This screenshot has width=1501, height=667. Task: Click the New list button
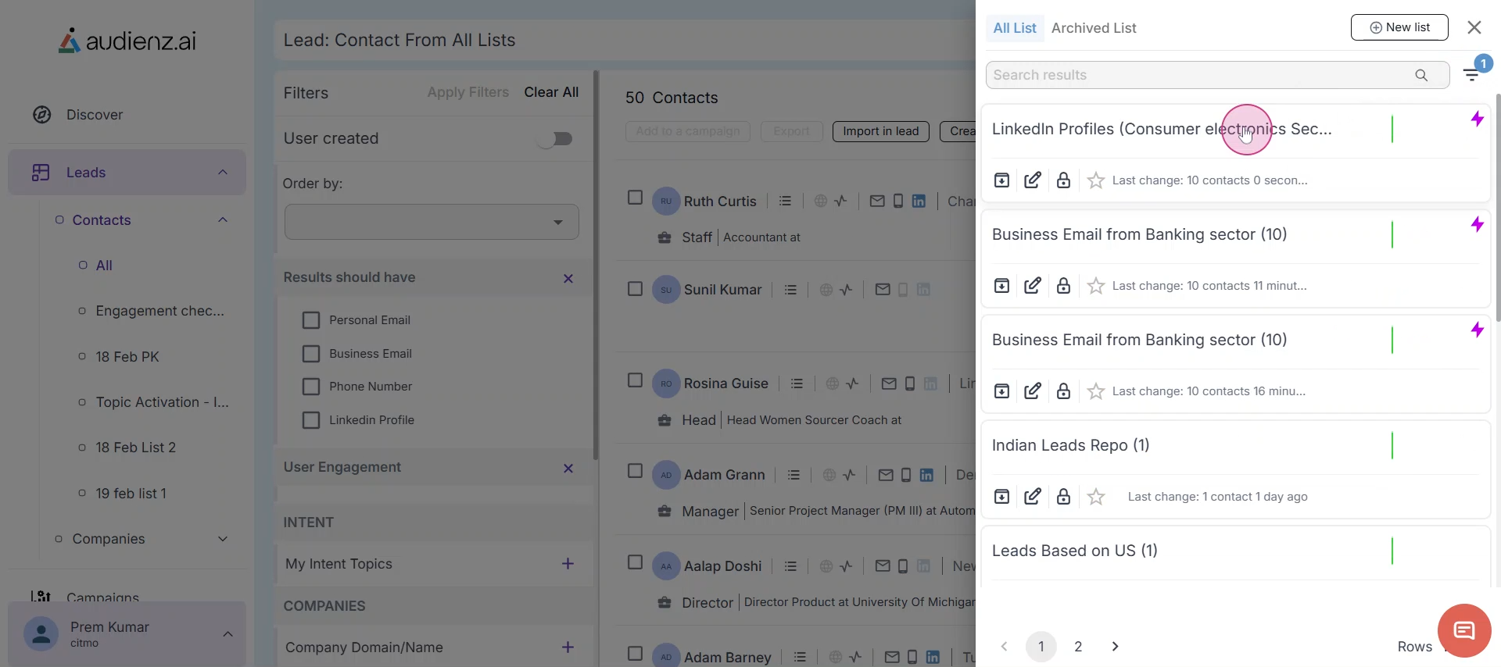coord(1399,27)
